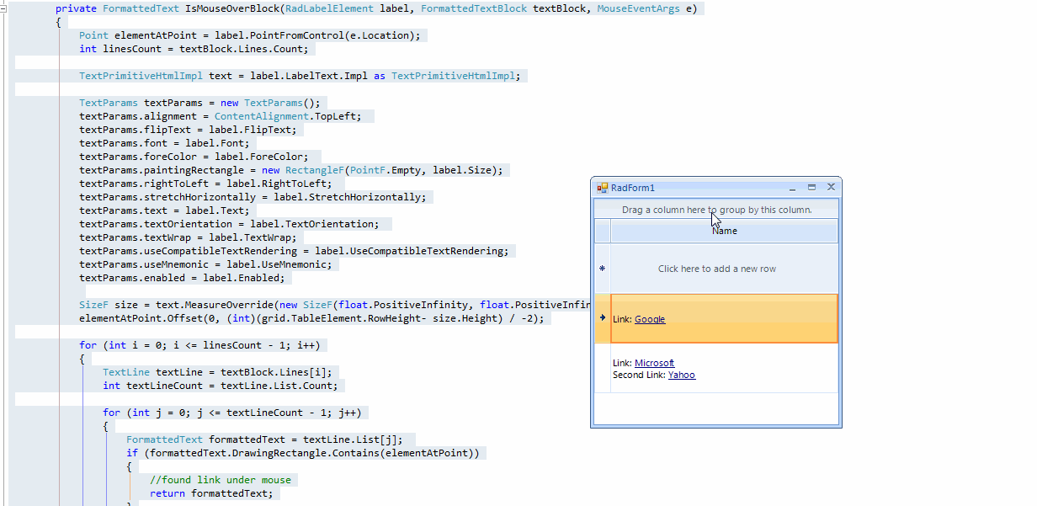Click the new-row asterisk indicator
This screenshot has height=506, width=1037.
[x=602, y=269]
